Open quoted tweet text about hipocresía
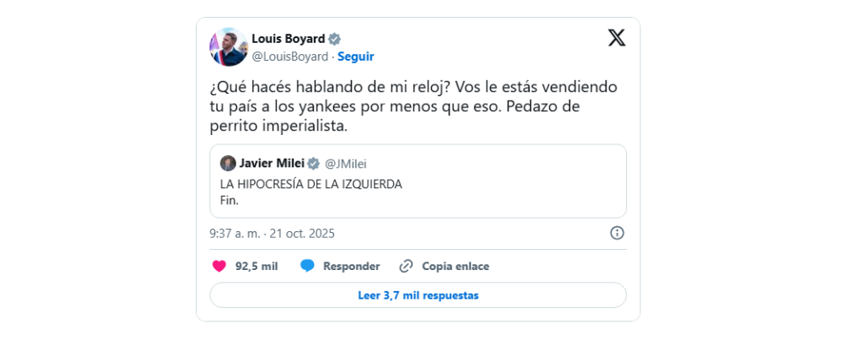 [x=311, y=184]
